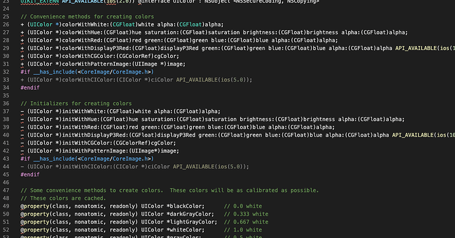Viewport: 455px width, 238px height.
Task: Click CGColorRef type on line 41
Action: (132, 143)
